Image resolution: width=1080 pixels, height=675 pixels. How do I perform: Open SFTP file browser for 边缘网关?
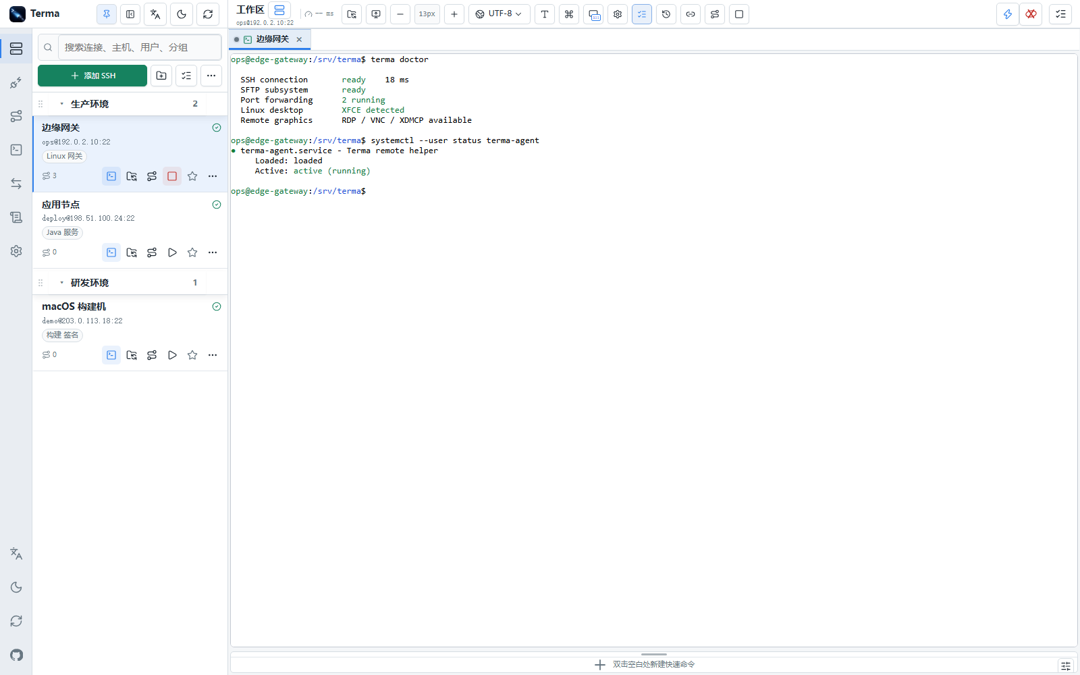[132, 176]
